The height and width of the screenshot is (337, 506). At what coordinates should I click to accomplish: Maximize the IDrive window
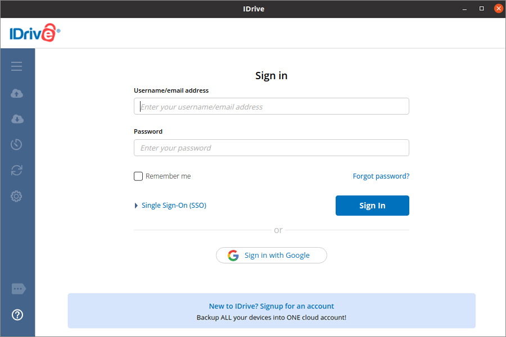[x=482, y=9]
